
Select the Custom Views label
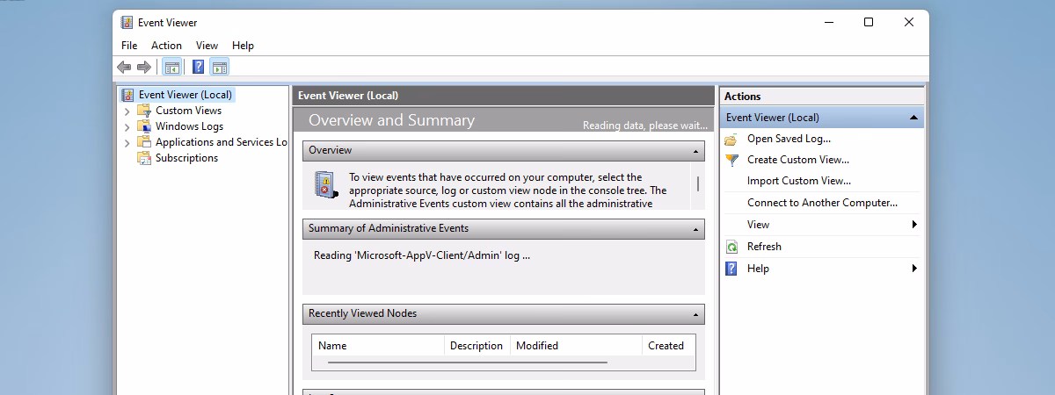188,111
